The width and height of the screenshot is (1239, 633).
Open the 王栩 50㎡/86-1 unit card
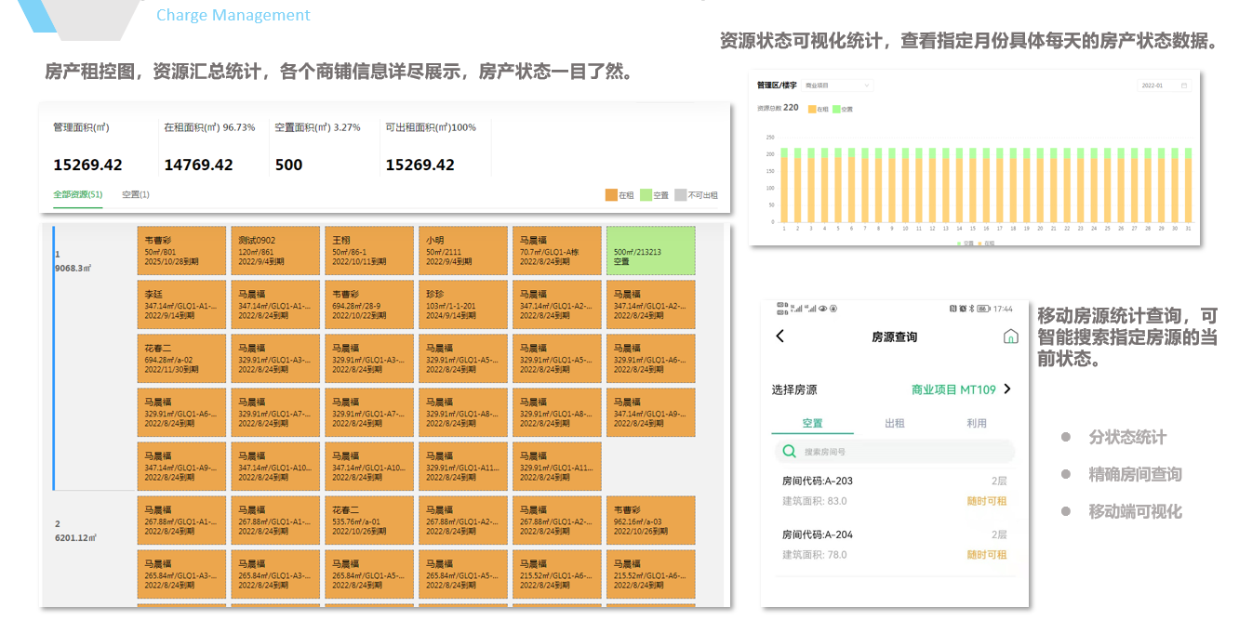369,251
